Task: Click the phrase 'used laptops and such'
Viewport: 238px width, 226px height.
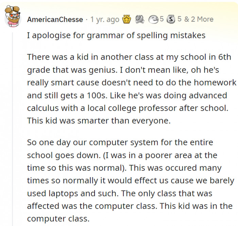Action: (72, 193)
